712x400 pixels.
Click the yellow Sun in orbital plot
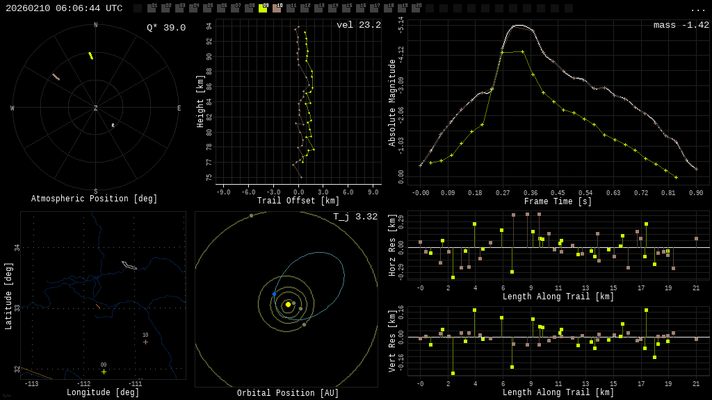(288, 304)
